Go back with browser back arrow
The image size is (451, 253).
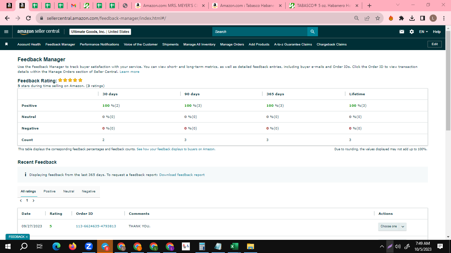click(7, 18)
